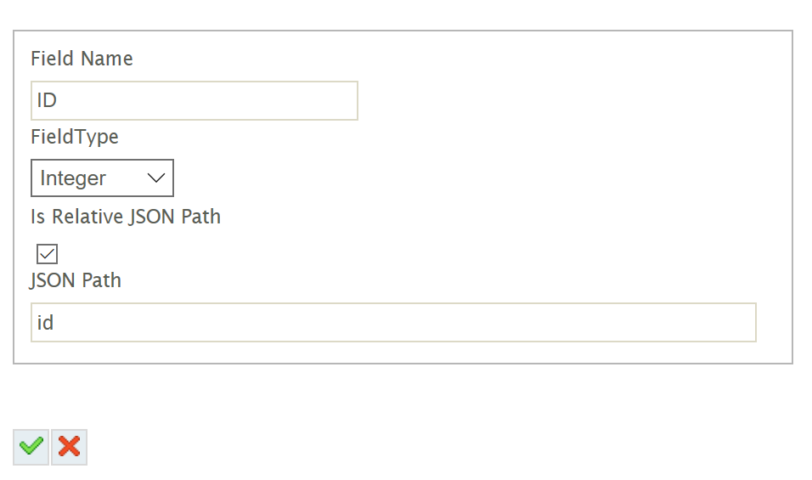The width and height of the screenshot is (812, 480).
Task: Select the Integer value in the FieldType combo box
Action: [x=74, y=178]
